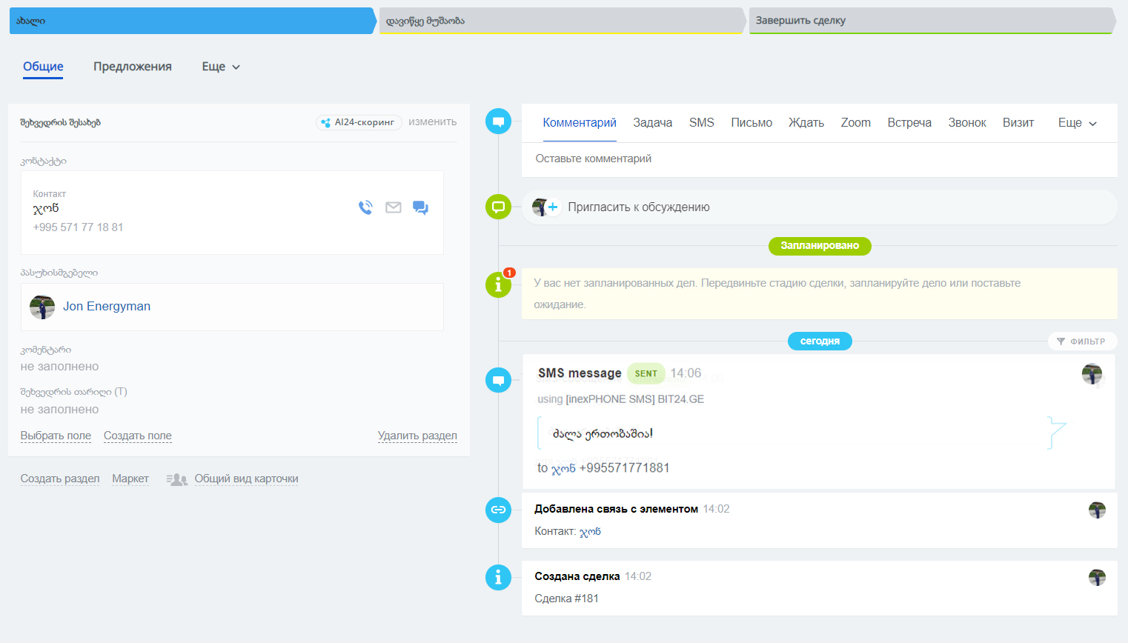Open contact ჯონ in the contact card
The width and height of the screenshot is (1128, 643).
click(46, 209)
